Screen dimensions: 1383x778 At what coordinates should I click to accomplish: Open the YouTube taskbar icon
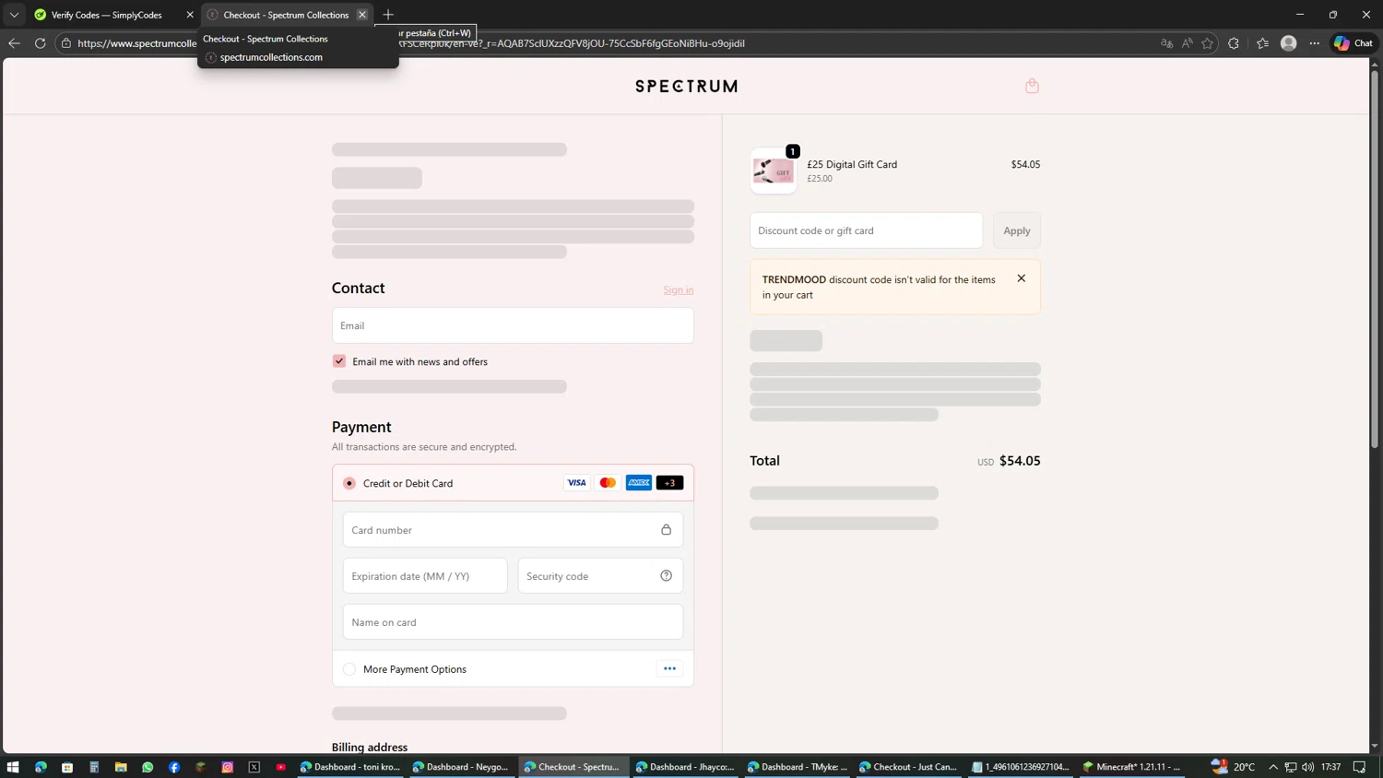coord(281,767)
